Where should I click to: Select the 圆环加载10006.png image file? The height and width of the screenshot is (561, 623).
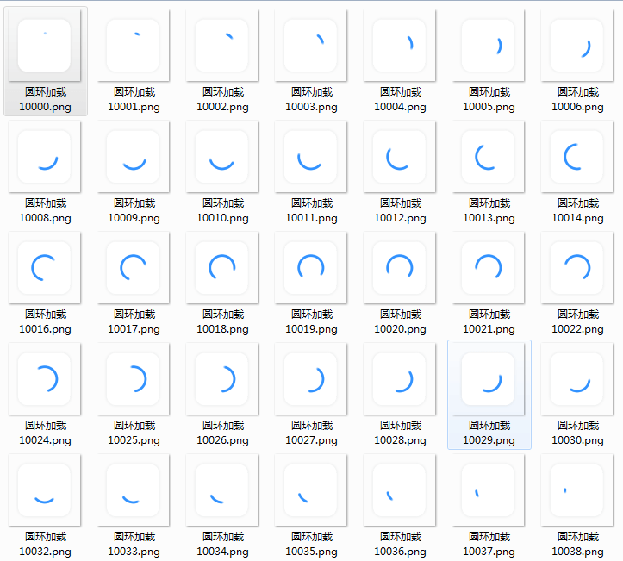click(x=577, y=45)
